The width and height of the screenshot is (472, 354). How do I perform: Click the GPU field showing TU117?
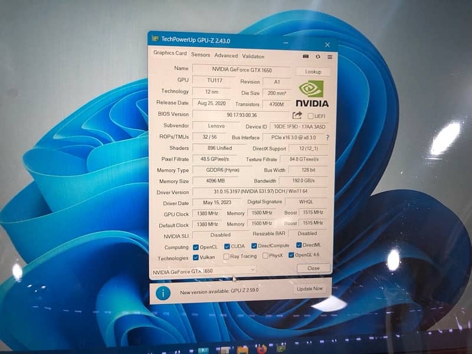(214, 81)
